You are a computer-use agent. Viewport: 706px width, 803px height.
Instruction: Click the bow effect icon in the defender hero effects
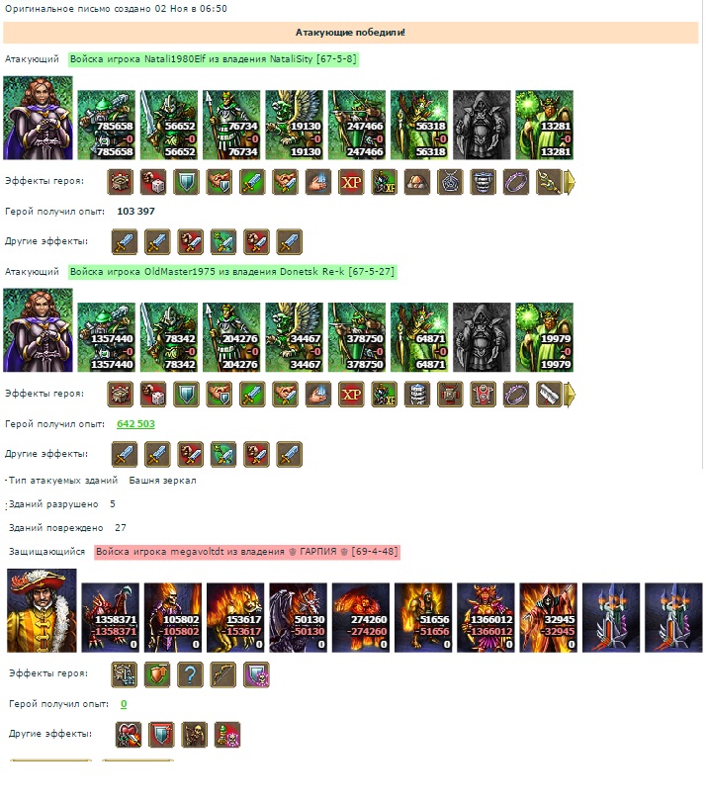223,675
